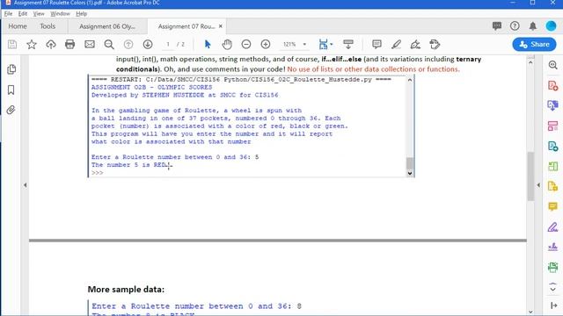Go to the Home tab

(x=18, y=26)
